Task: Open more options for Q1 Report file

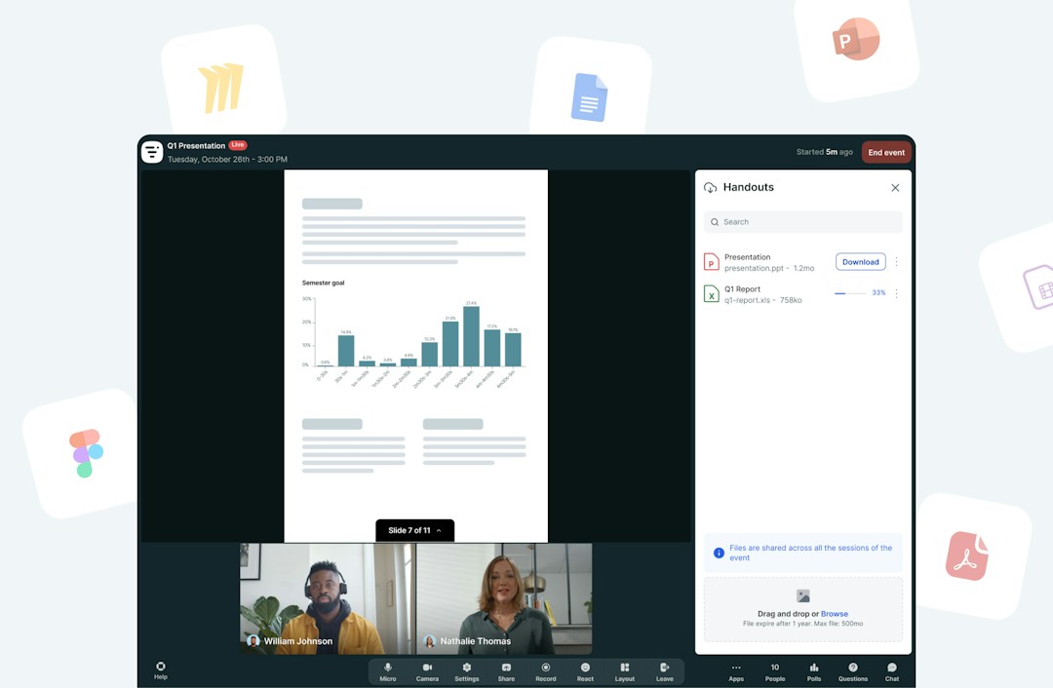Action: [897, 293]
